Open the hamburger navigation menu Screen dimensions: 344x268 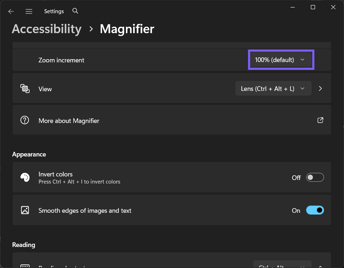pyautogui.click(x=29, y=11)
